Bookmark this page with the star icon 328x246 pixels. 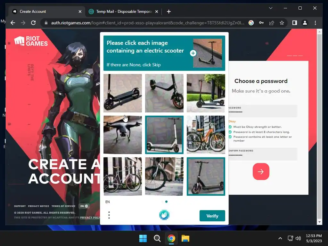tap(282, 23)
